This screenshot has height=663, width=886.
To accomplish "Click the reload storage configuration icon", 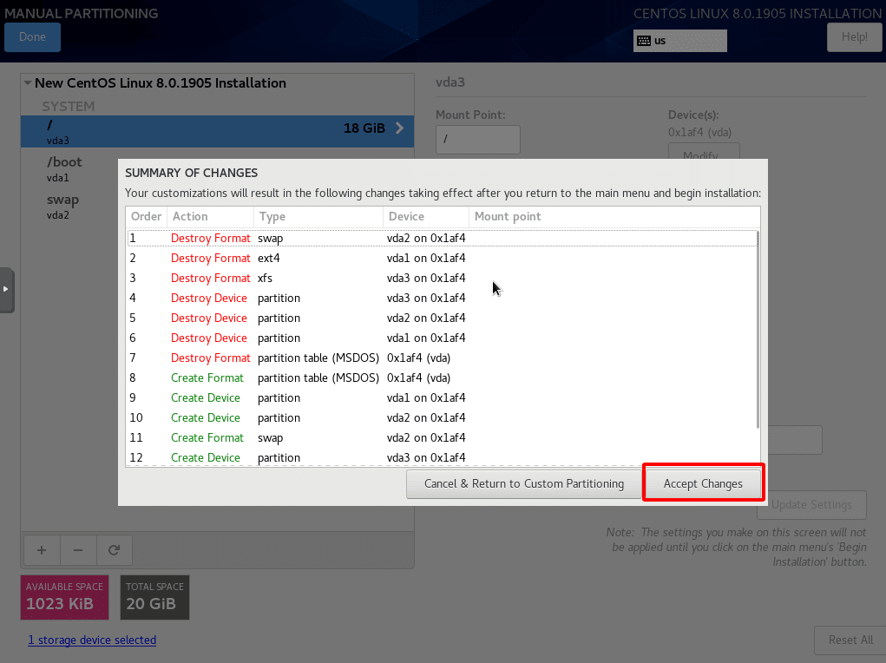I will click(x=115, y=550).
